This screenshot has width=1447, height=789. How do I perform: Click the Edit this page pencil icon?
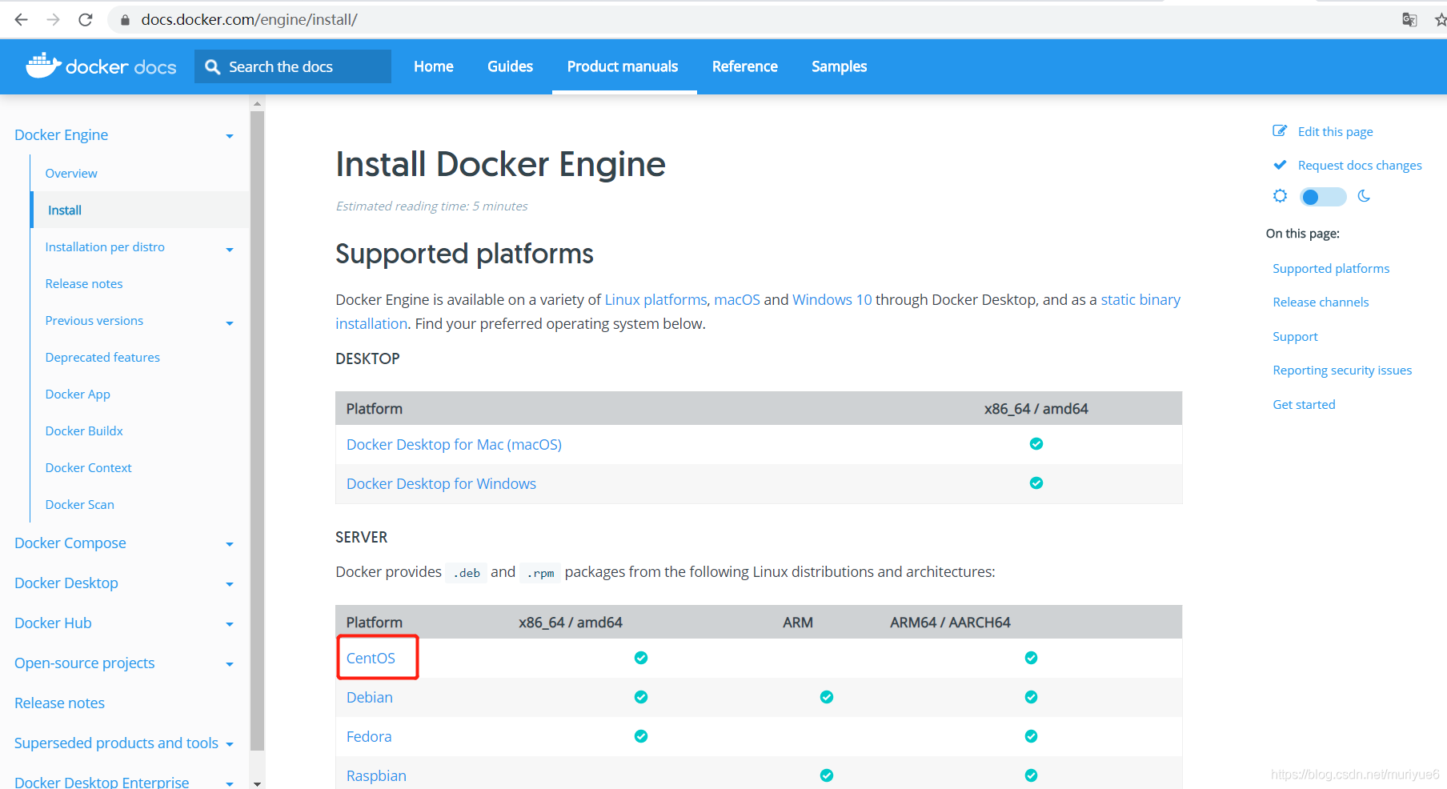pyautogui.click(x=1280, y=131)
